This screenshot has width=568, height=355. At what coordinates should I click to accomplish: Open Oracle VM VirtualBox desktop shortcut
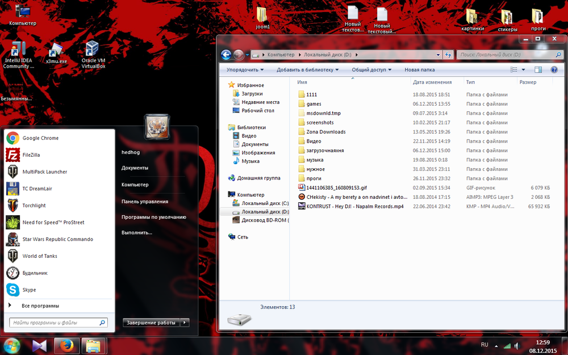tap(93, 55)
